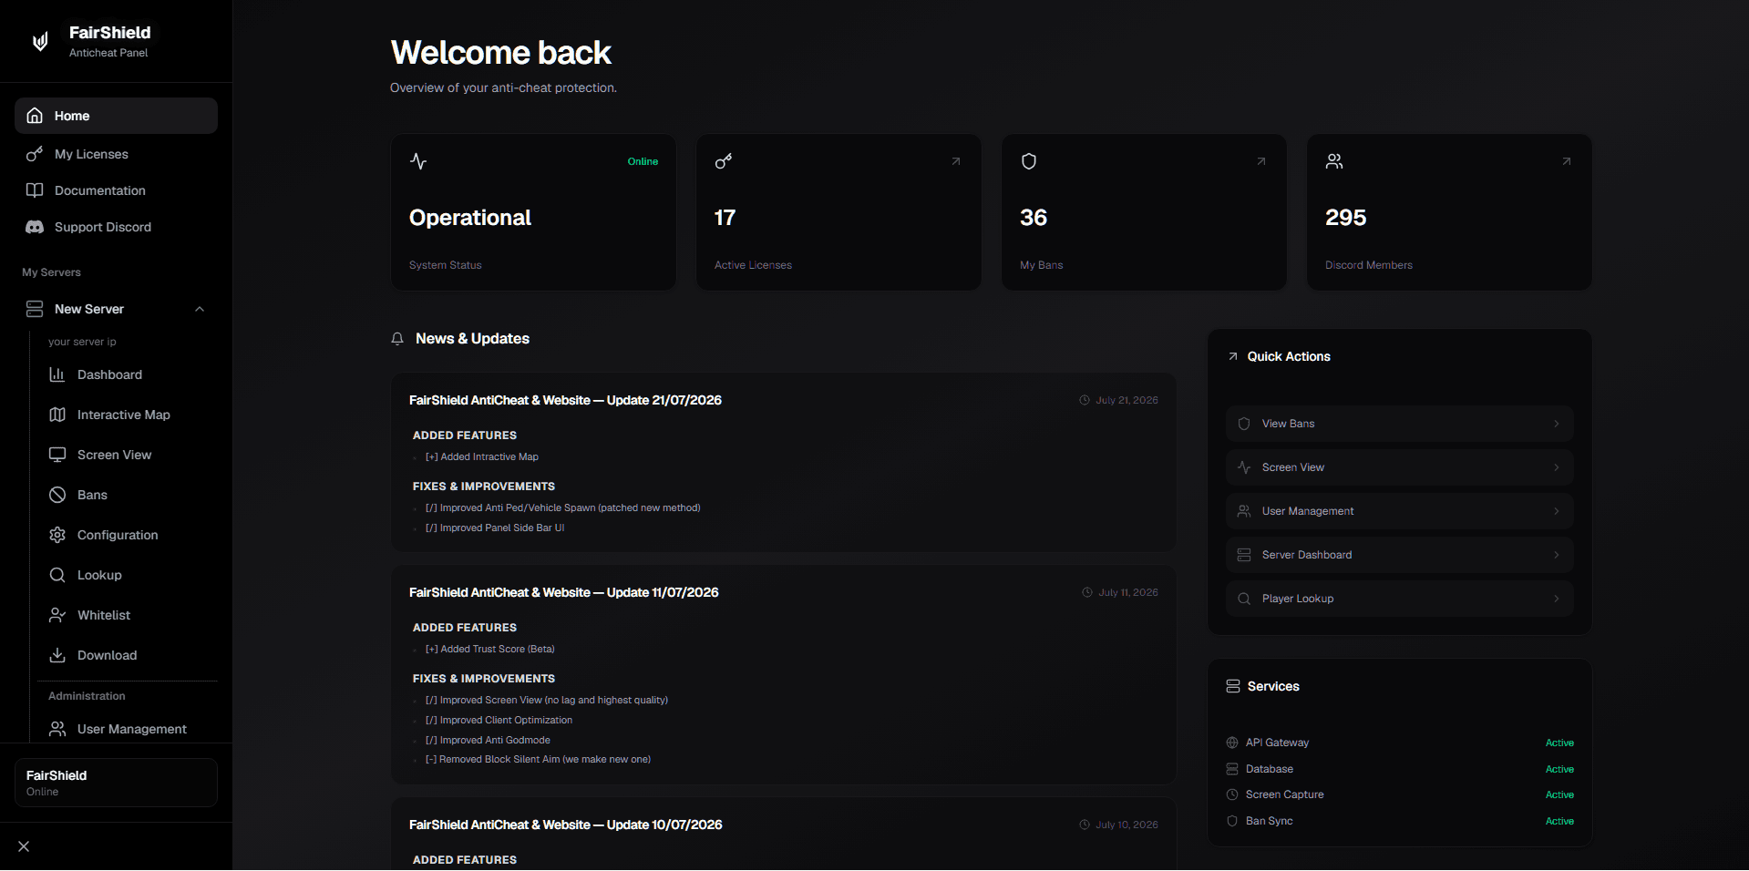The width and height of the screenshot is (1749, 871).
Task: Click the arrow on My Bans card
Action: [x=1261, y=161]
